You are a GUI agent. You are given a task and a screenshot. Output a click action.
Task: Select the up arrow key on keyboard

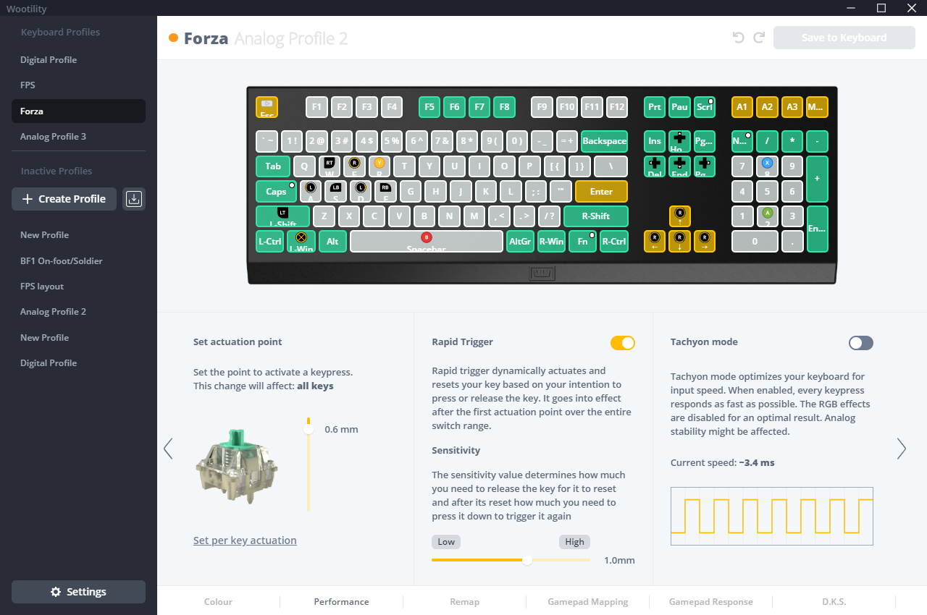(679, 216)
